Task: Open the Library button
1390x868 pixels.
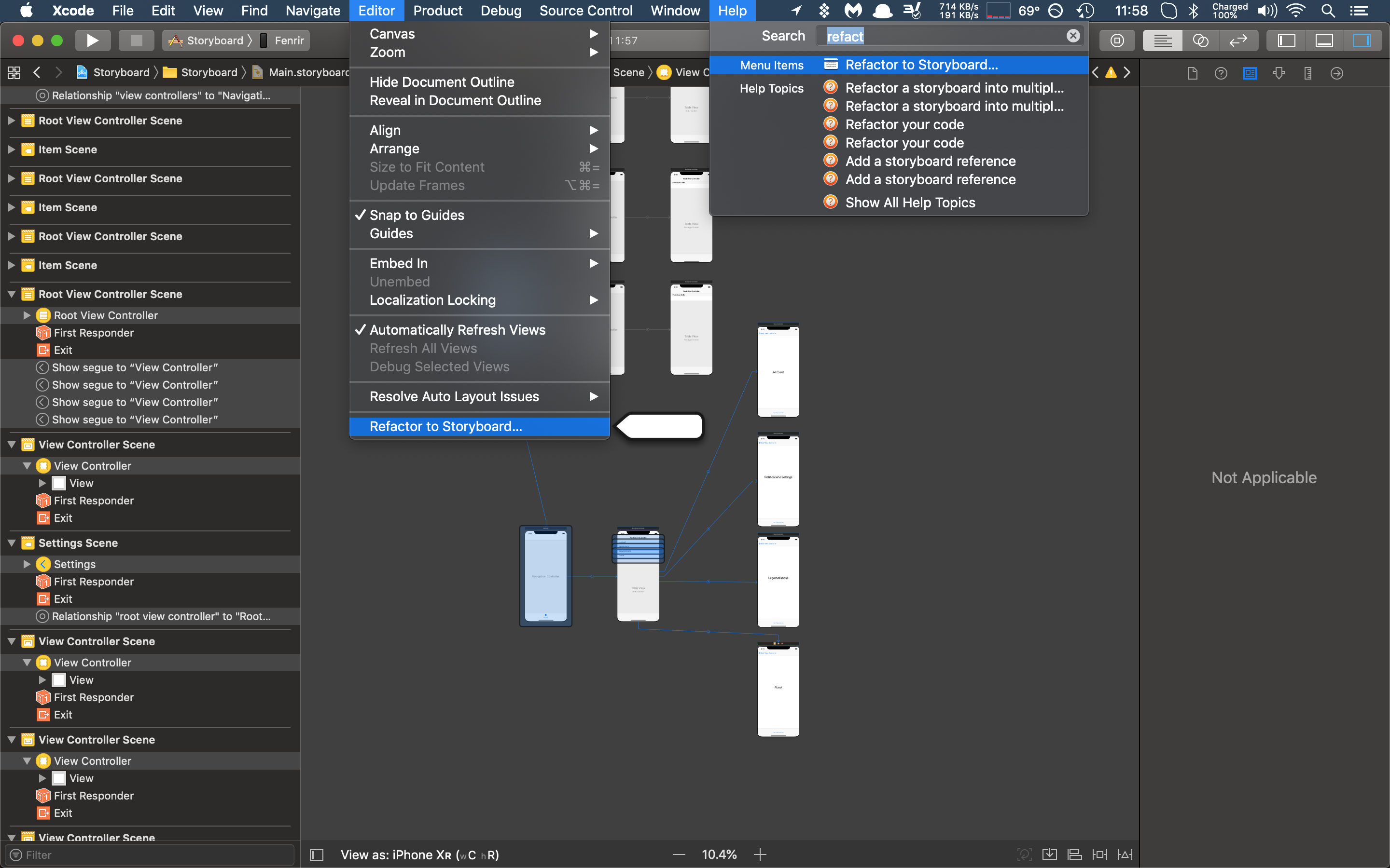Action: 1117,40
